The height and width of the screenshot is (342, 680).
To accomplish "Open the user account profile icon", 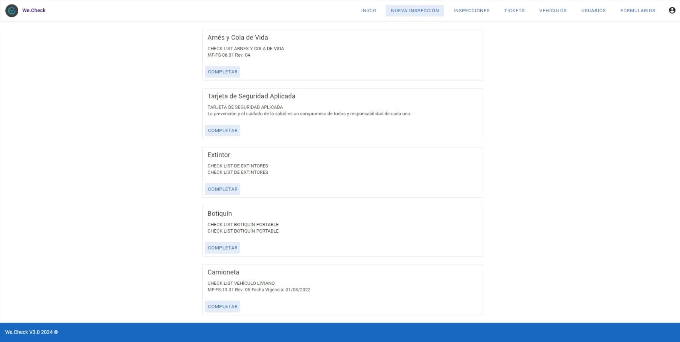I will [672, 11].
